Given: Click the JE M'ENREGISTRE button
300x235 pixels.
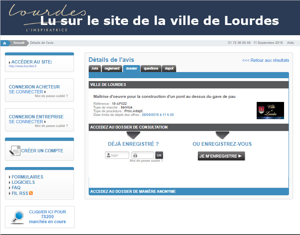Looking at the screenshot, I should [221, 156].
